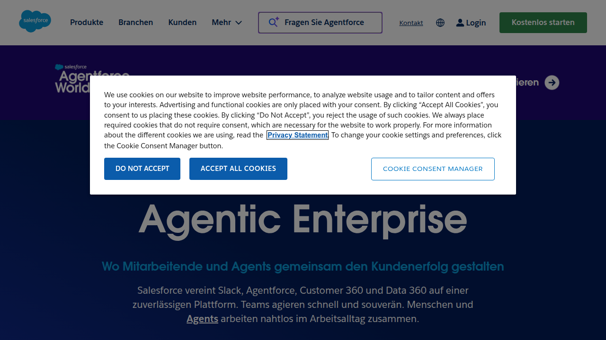Open the Privacy Statement link
The width and height of the screenshot is (606, 340).
coord(297,135)
